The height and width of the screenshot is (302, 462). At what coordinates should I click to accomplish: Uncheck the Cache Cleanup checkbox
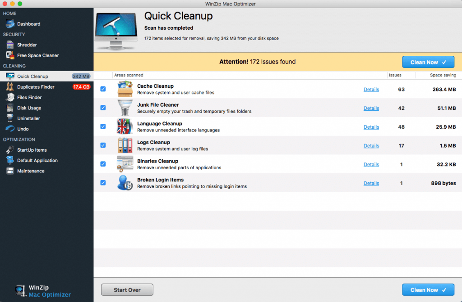[103, 89]
